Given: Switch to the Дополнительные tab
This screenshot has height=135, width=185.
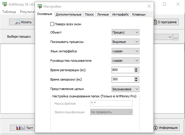Looking at the screenshot, I should (68, 14).
